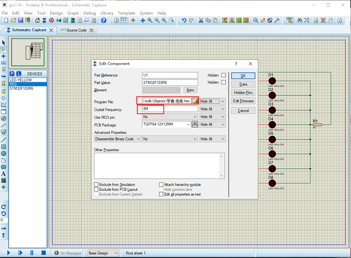Select the Component Mode tool in sidebar
Image resolution: width=351 pixels, height=258 pixels.
tap(4, 50)
